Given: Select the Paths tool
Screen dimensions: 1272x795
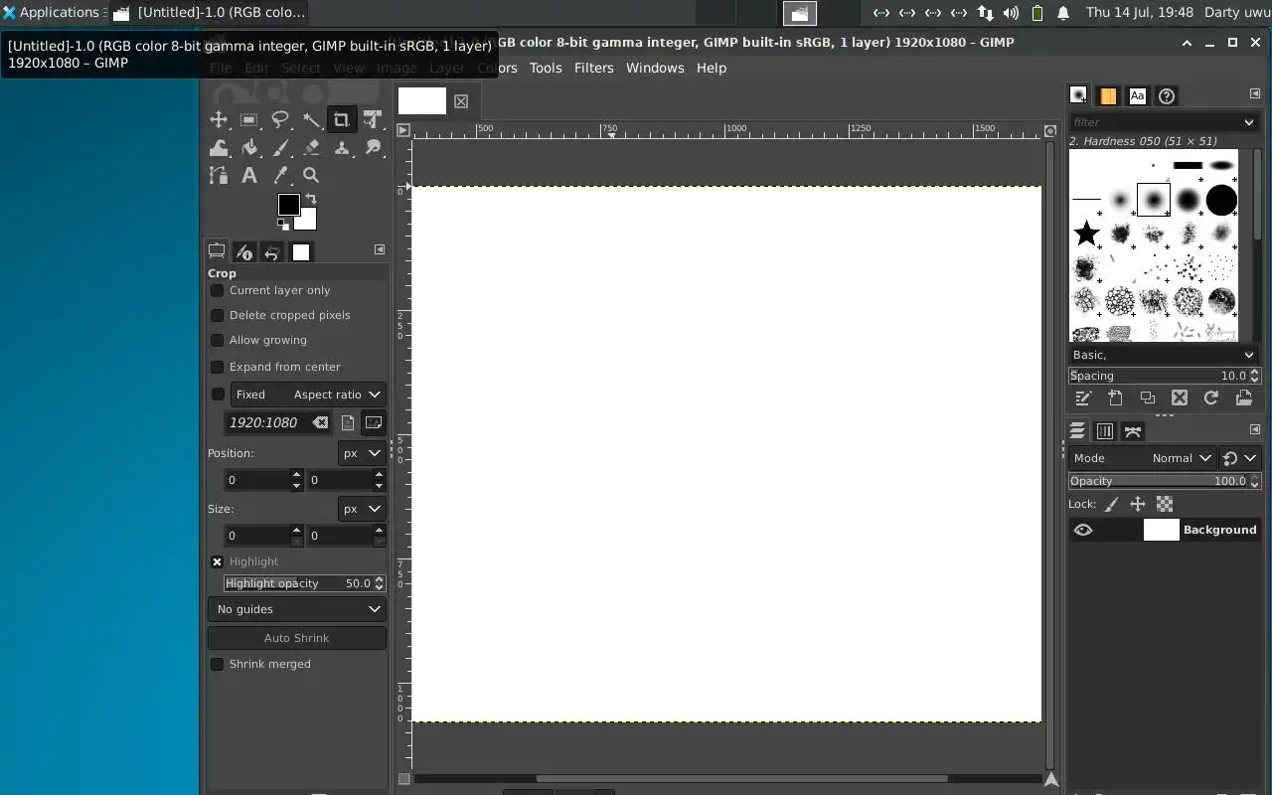Looking at the screenshot, I should [219, 175].
